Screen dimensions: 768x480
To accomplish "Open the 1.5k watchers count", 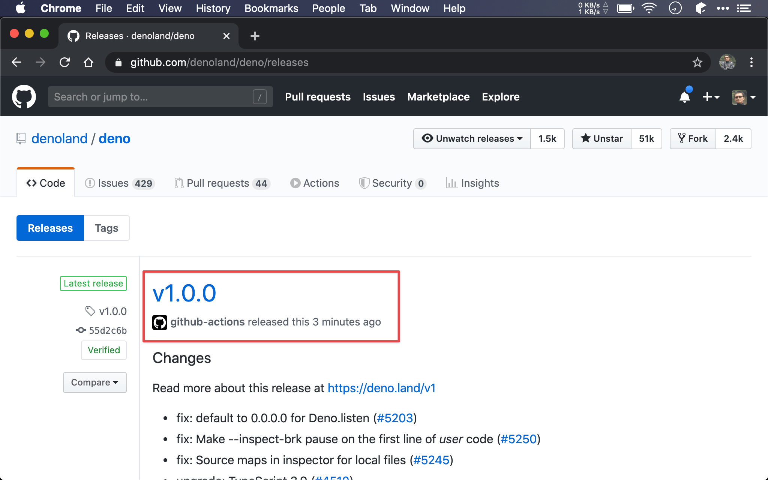I will 547,139.
